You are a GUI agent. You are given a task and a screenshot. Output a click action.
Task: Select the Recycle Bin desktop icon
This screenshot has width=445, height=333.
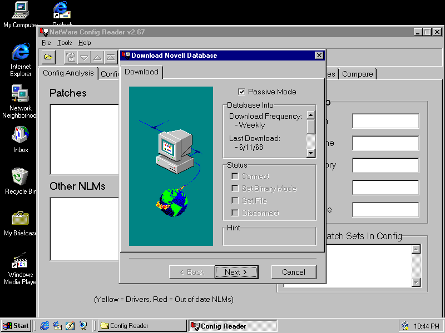(20, 181)
